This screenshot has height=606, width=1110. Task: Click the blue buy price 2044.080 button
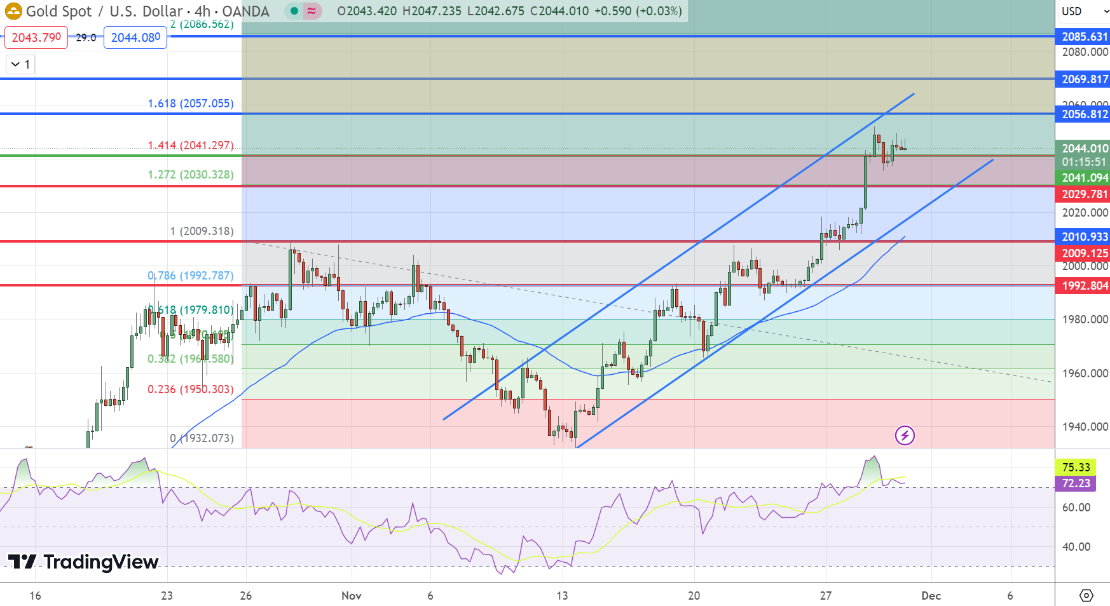[x=135, y=37]
